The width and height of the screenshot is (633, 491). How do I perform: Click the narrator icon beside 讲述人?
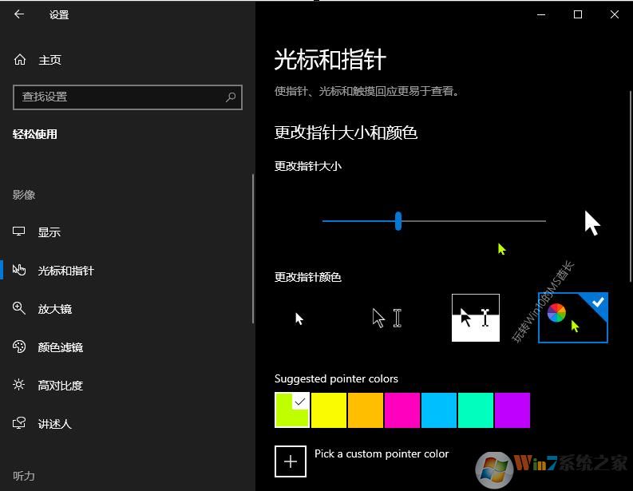pyautogui.click(x=19, y=423)
